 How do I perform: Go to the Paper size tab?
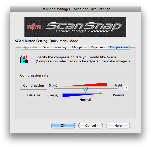point(98,47)
